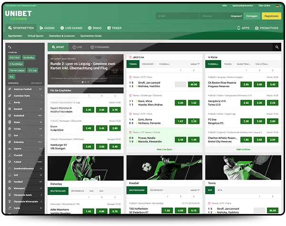Select the Dart target icon
286x226 pixels.
click(10, 135)
